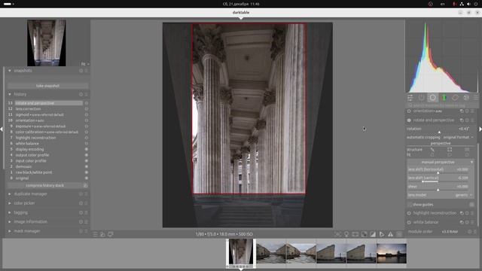Toggle the second window display icon
482x271 pixels.
[x=111, y=234]
